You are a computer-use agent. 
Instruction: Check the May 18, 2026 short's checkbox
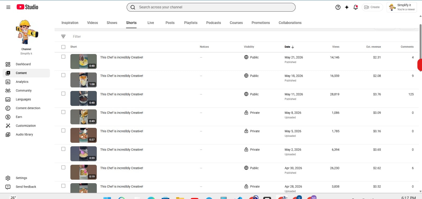coord(63,75)
